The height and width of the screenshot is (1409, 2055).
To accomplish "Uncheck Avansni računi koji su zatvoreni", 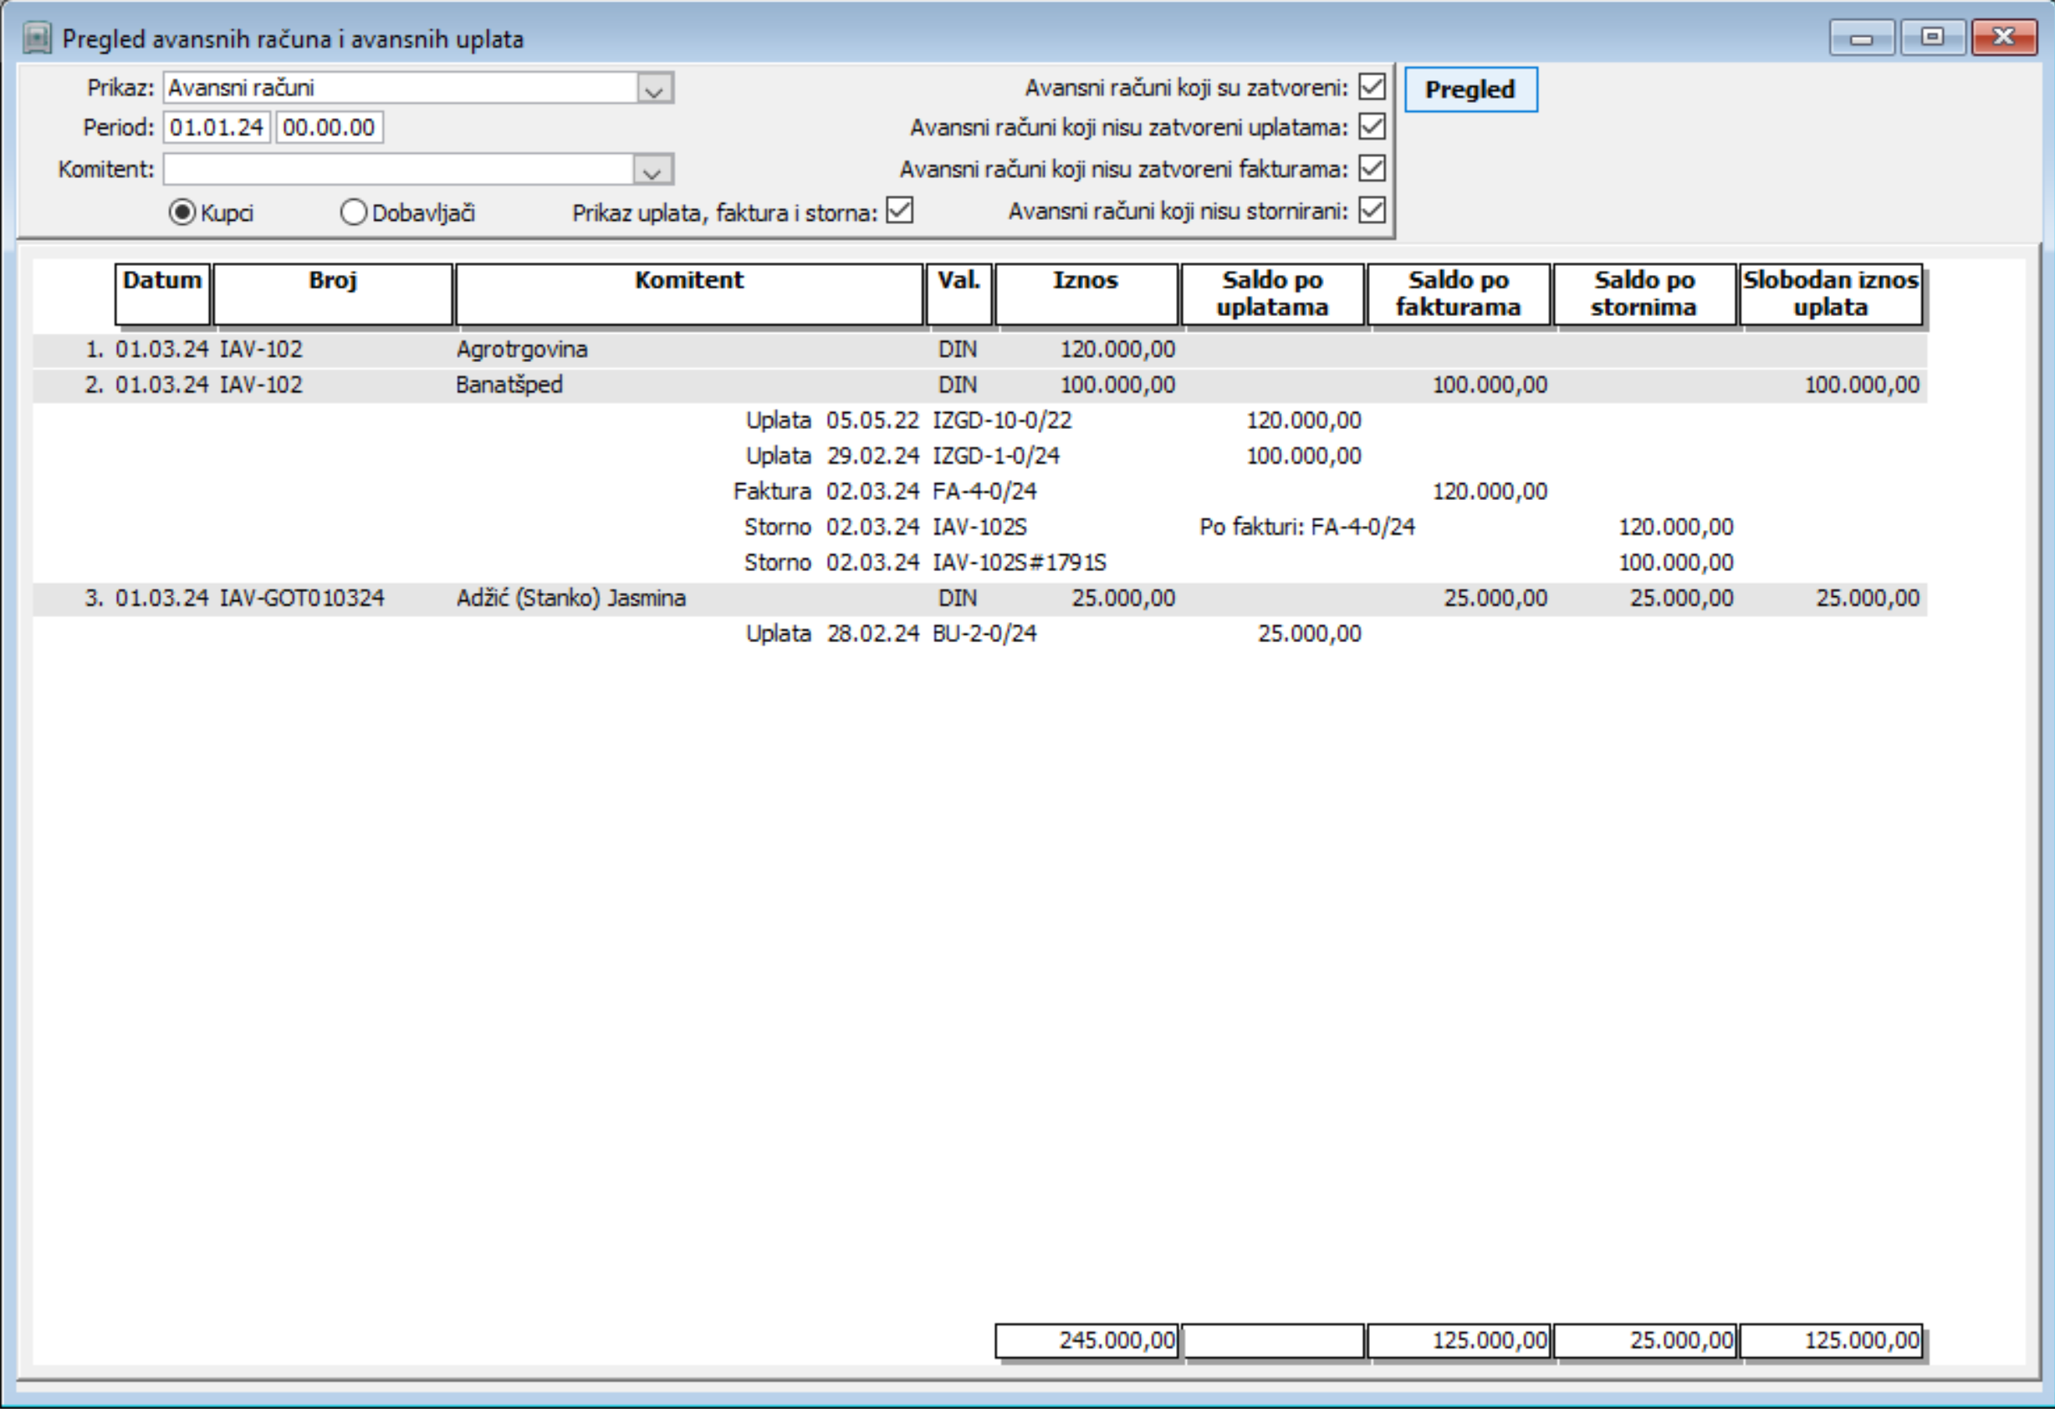I will click(1372, 87).
